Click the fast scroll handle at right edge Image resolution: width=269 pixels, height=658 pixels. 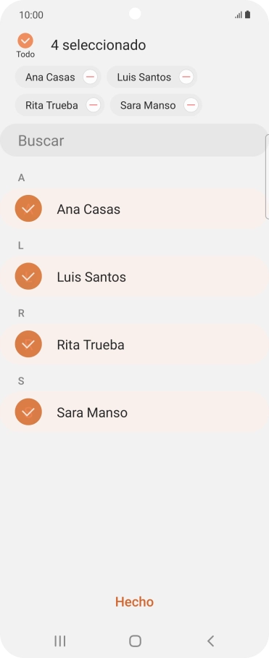click(x=268, y=177)
